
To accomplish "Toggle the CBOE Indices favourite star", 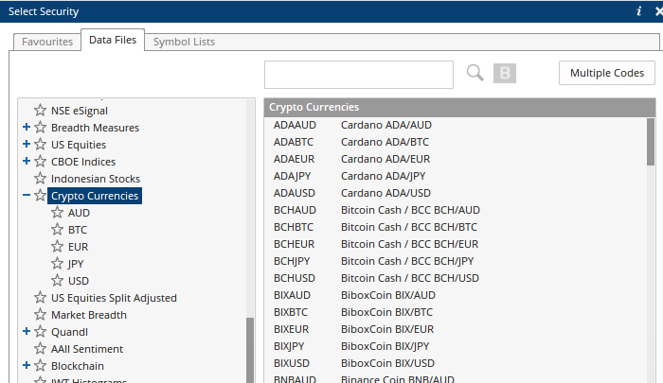I will (40, 162).
